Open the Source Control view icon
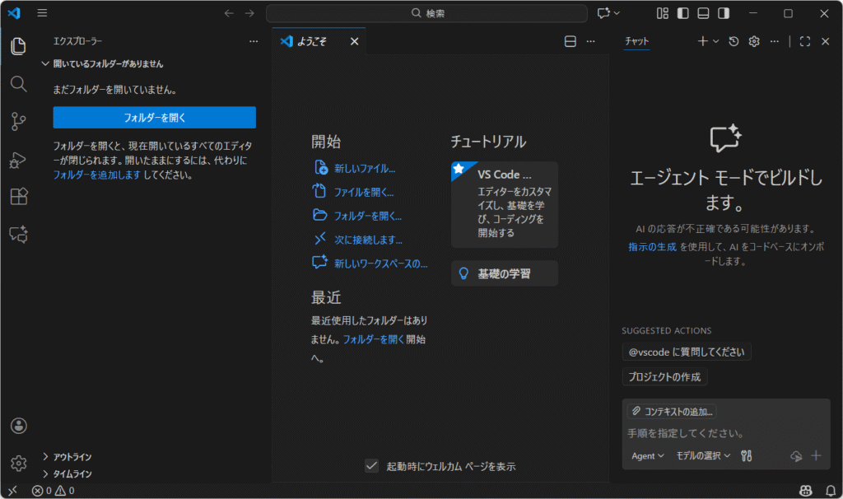 click(x=18, y=122)
